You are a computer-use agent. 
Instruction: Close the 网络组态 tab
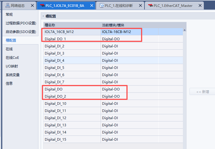coord(32,6)
